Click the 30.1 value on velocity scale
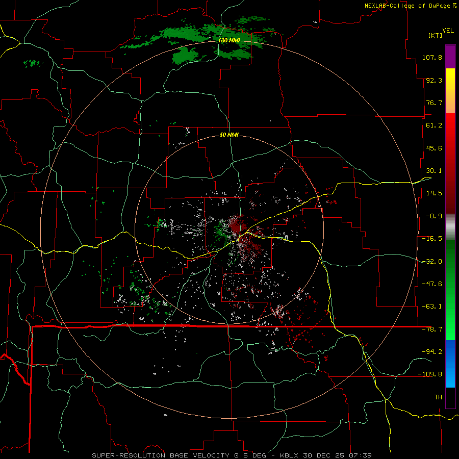 pyautogui.click(x=434, y=171)
